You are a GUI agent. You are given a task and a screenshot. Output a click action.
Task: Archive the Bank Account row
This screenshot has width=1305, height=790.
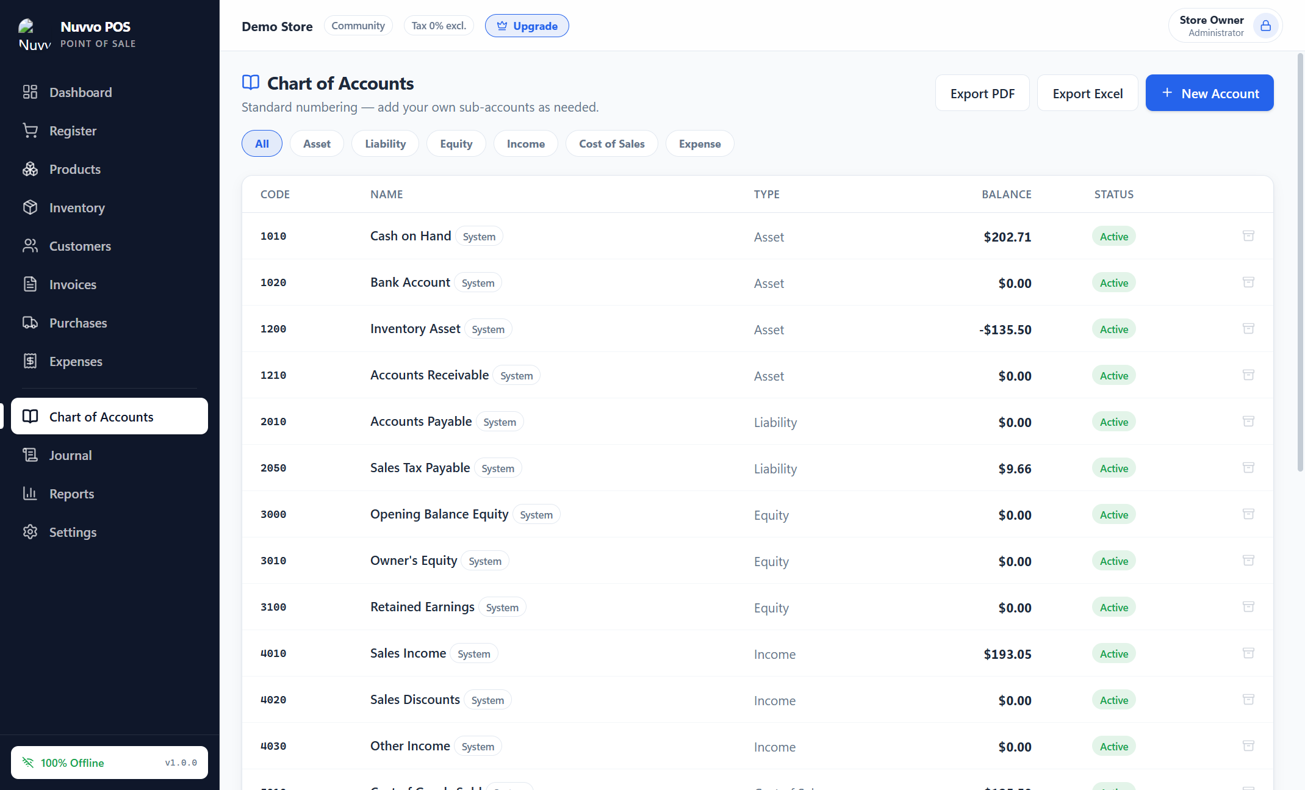pos(1248,282)
